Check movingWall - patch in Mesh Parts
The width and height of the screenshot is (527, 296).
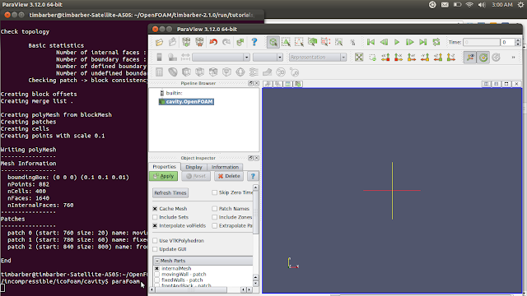coord(157,274)
